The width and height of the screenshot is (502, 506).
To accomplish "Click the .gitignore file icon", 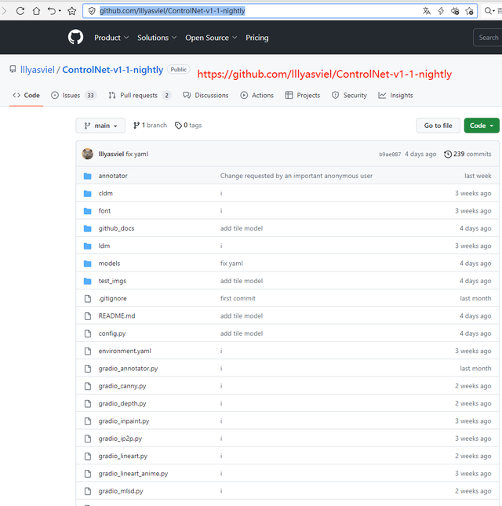I will (87, 299).
